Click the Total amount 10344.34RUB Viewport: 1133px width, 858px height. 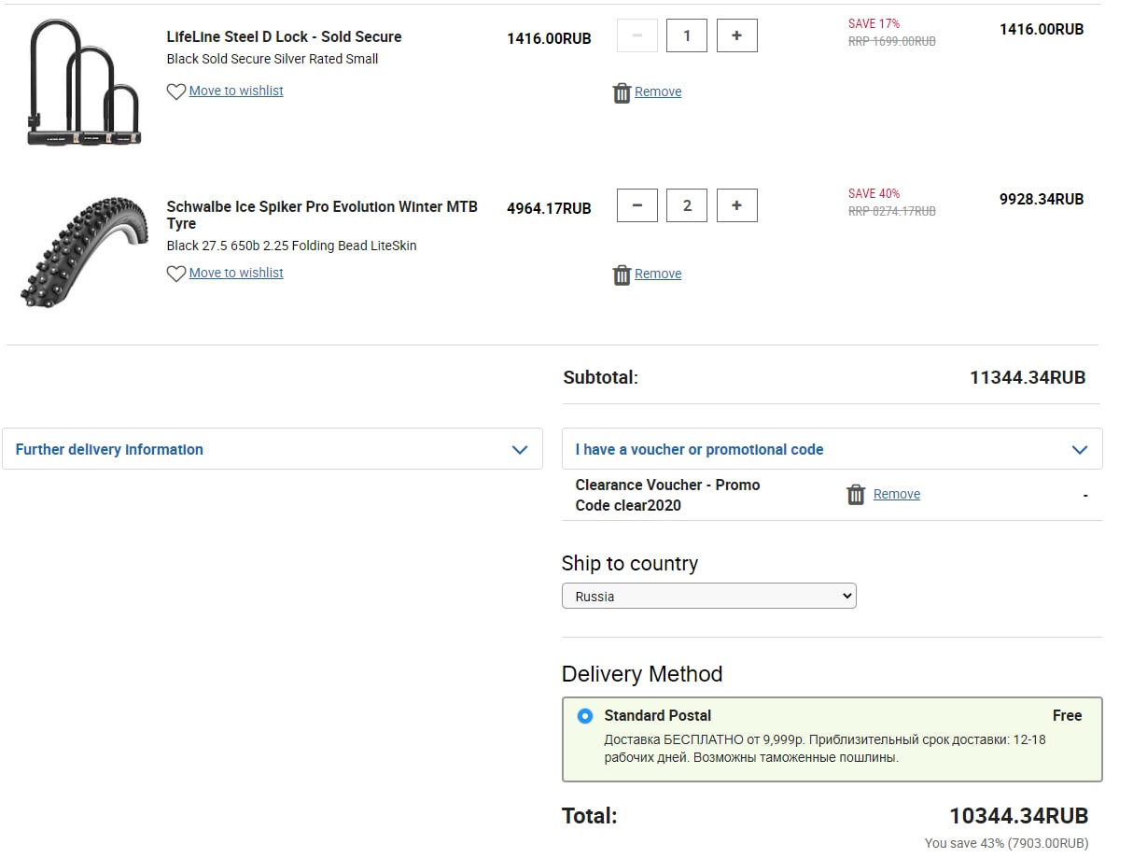[1019, 816]
